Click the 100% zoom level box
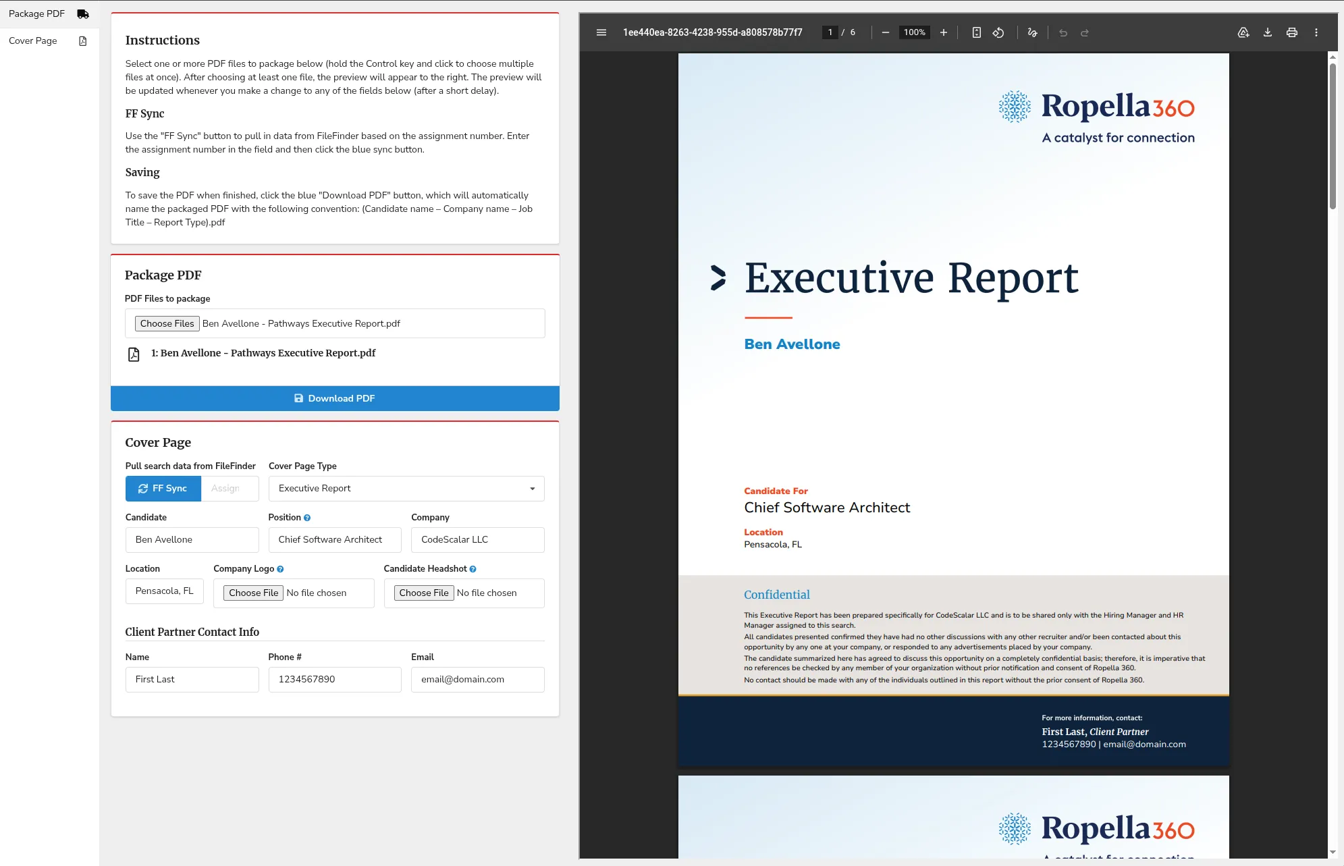1344x866 pixels. [x=915, y=32]
